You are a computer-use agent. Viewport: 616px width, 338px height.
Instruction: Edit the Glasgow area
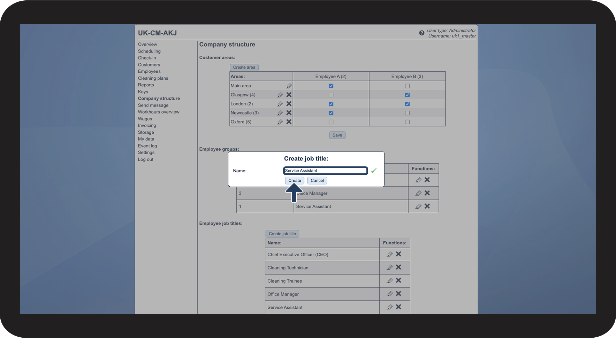pos(280,95)
